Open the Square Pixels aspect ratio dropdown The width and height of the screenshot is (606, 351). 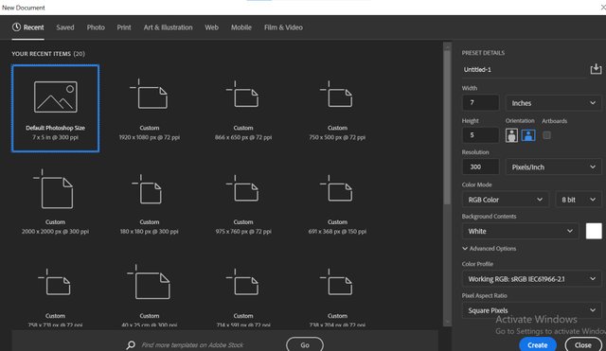coord(532,310)
